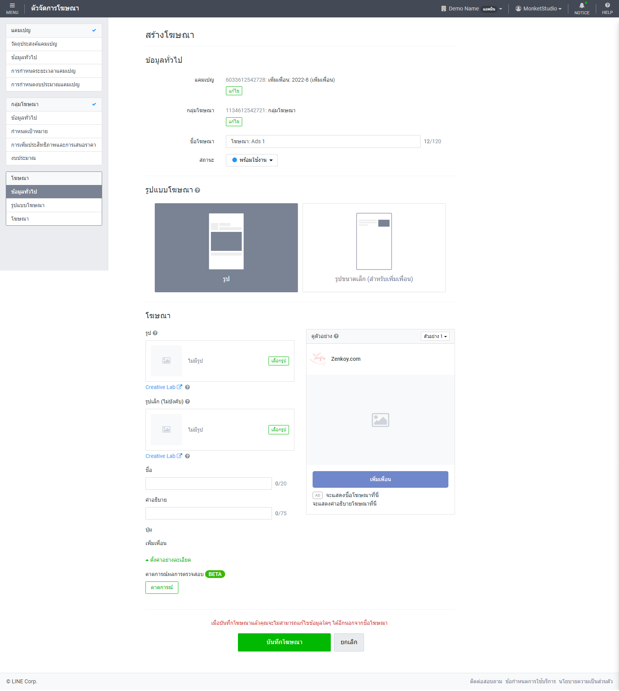Click help icon next to รูปแบบโฆษณา heading
Viewport: 619px width, 691px height.
click(197, 190)
